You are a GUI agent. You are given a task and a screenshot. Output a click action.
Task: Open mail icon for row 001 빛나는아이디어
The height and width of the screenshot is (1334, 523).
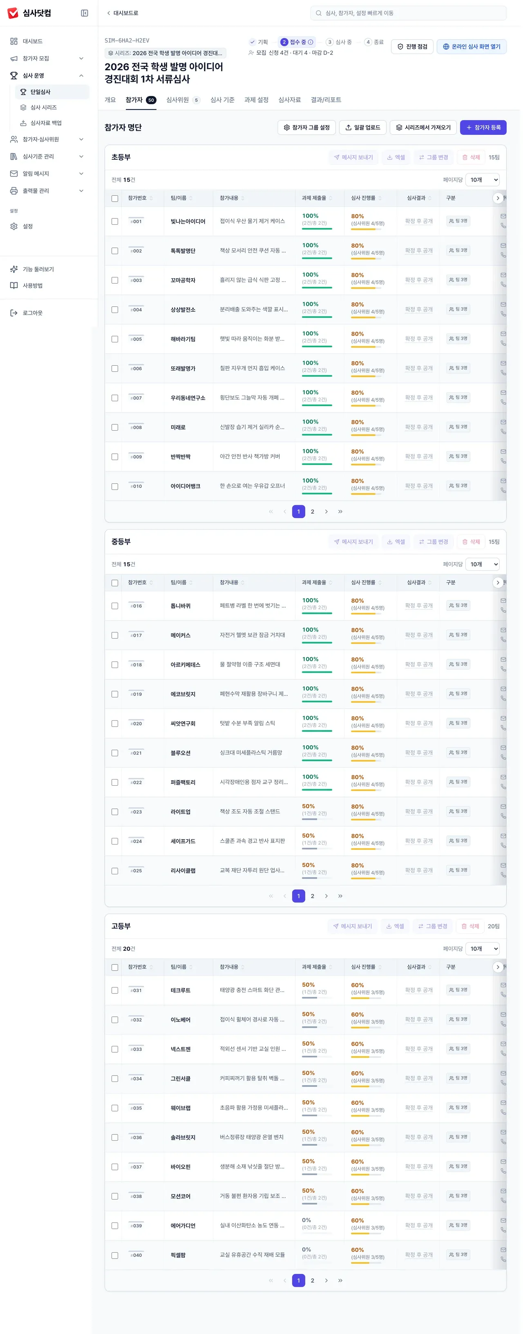(x=503, y=217)
